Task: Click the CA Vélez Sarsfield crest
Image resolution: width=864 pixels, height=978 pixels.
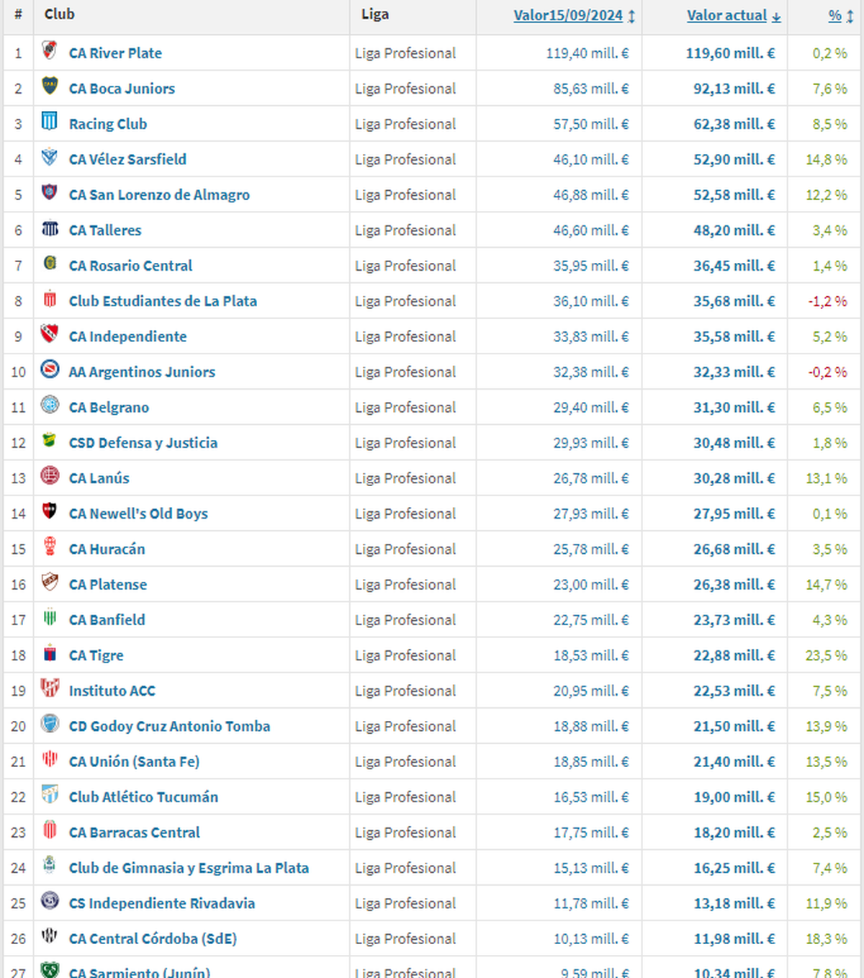Action: click(50, 156)
